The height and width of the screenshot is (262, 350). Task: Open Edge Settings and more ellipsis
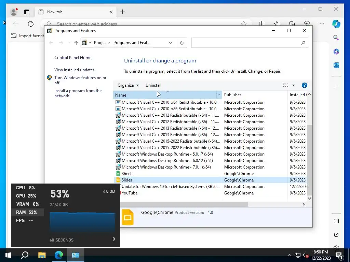click(322, 24)
